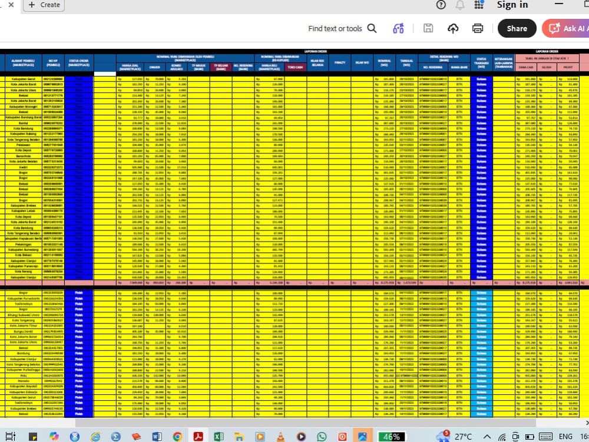Click the Create button in the Acrobat title bar
The width and height of the screenshot is (589, 442).
tap(44, 5)
